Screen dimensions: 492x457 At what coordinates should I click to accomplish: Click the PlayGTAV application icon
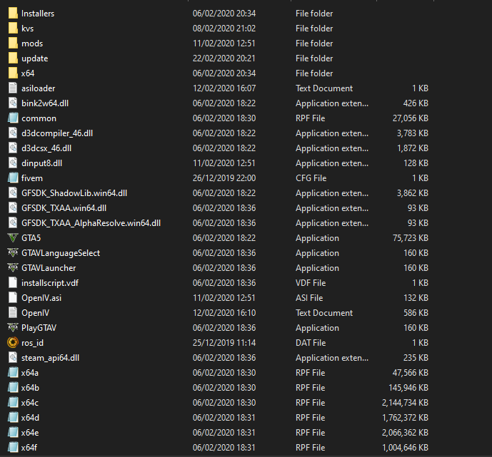(x=12, y=328)
